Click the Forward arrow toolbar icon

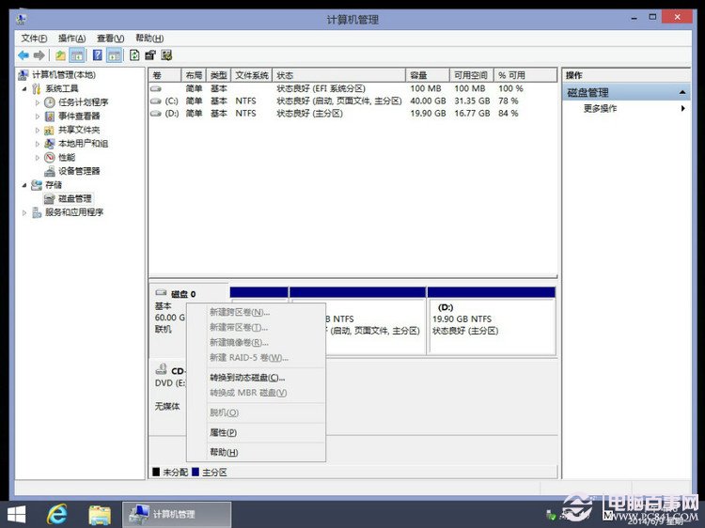point(39,55)
